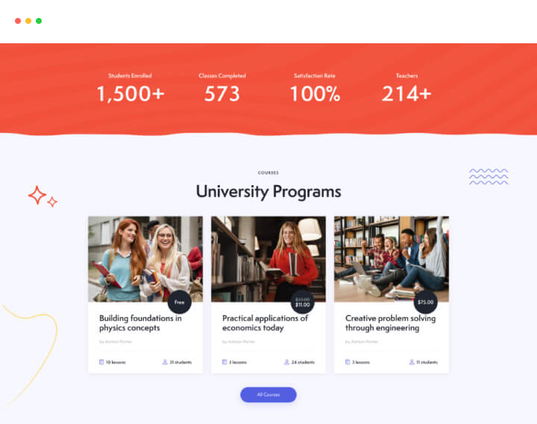Image resolution: width=537 pixels, height=424 pixels.
Task: Click the lessons book icon on economics course
Action: 224,362
